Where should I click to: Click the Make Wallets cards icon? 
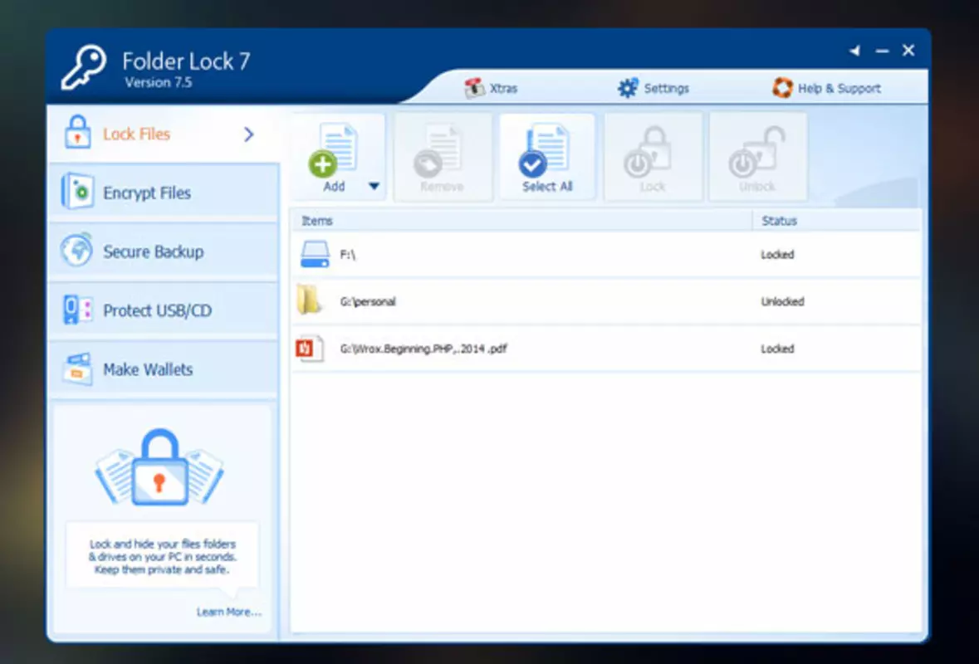77,369
